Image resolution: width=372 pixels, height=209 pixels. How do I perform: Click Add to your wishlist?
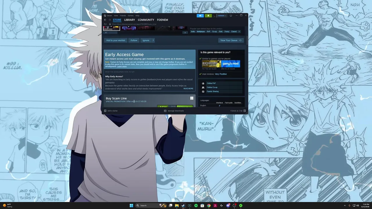point(116,40)
